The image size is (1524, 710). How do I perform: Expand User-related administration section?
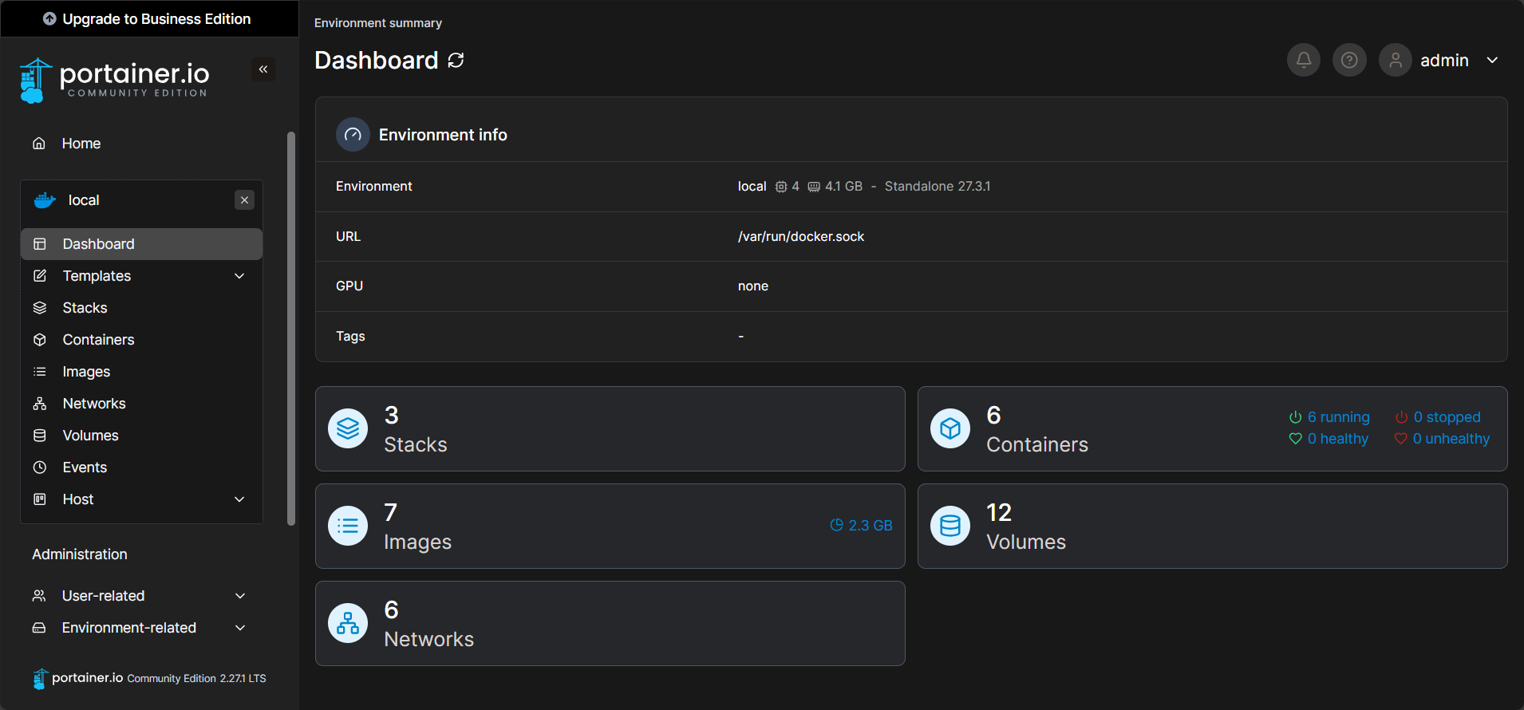[239, 596]
